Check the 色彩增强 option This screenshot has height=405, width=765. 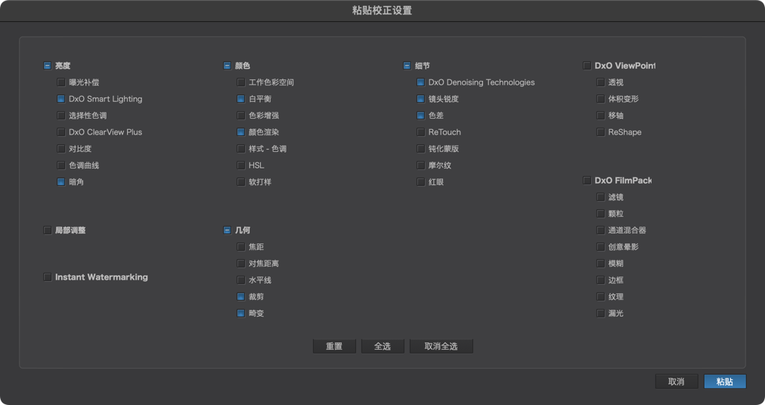tap(241, 116)
